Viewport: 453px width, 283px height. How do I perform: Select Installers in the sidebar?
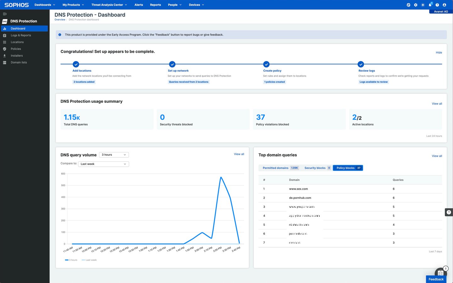[25, 56]
